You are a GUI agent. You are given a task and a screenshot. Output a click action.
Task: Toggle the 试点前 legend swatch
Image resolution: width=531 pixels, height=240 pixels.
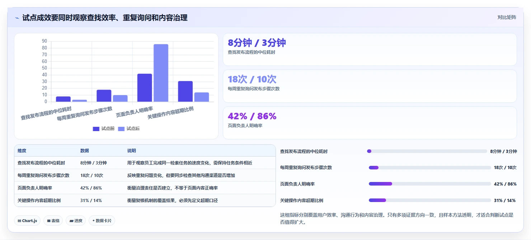click(96, 129)
